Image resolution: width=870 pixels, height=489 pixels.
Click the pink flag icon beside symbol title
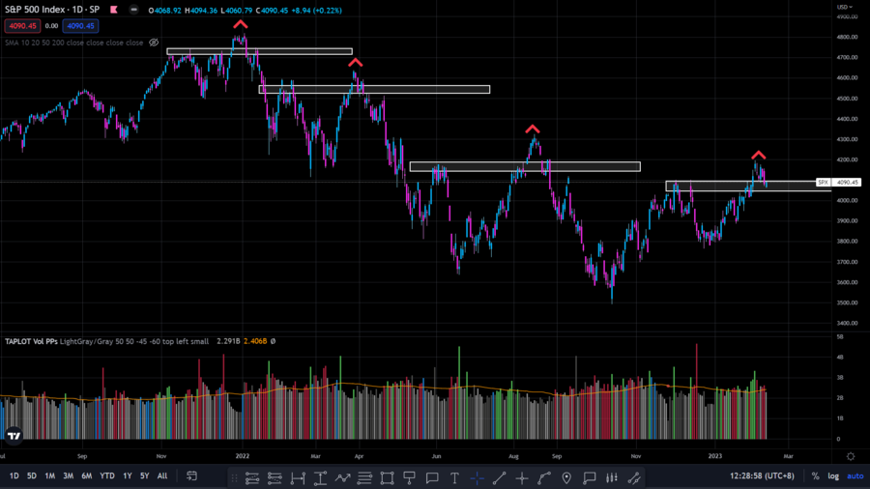pos(114,10)
